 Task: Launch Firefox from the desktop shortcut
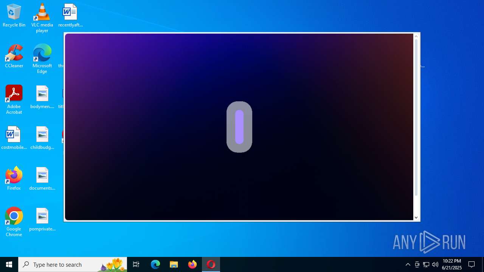(x=14, y=179)
